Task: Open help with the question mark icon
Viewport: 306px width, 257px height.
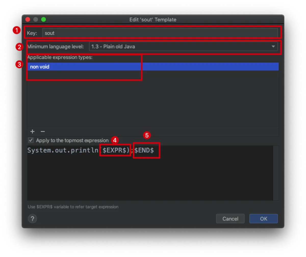Action: tap(32, 219)
